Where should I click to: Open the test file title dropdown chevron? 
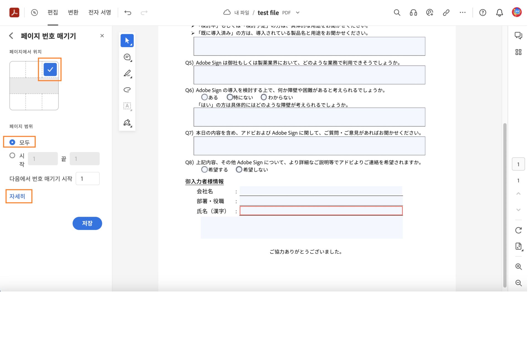(x=298, y=13)
